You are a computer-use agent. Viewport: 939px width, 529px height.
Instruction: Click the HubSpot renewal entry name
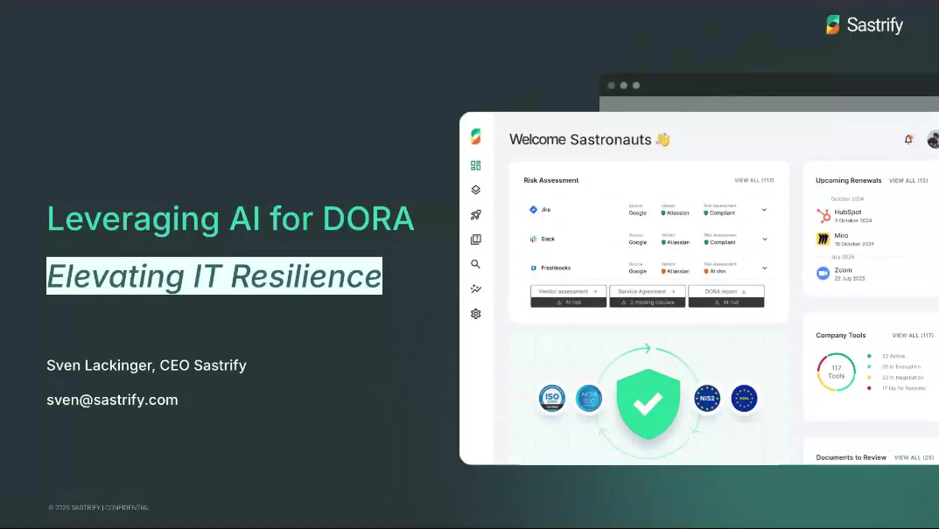point(847,212)
